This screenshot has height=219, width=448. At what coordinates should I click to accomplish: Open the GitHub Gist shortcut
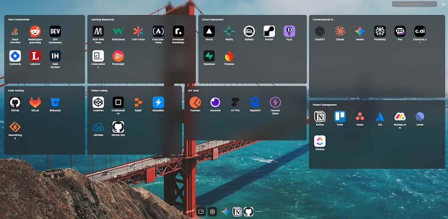(x=118, y=127)
